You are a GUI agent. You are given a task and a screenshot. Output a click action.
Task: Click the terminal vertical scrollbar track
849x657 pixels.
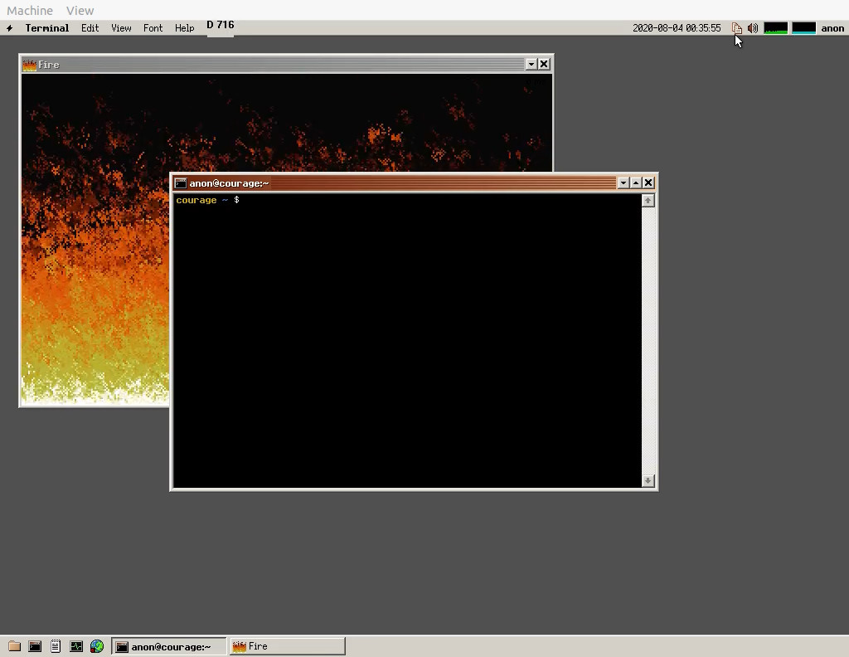(648, 341)
